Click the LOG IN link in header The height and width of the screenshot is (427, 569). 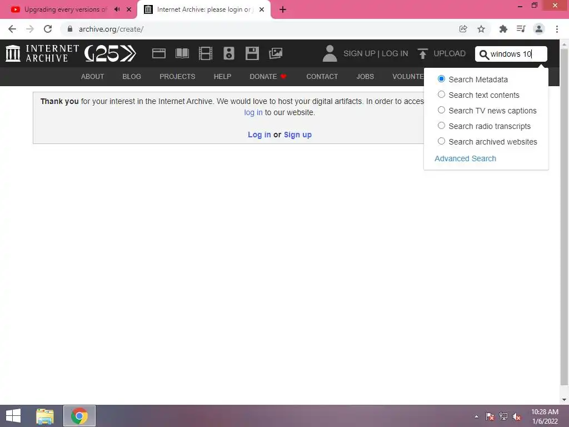(395, 54)
